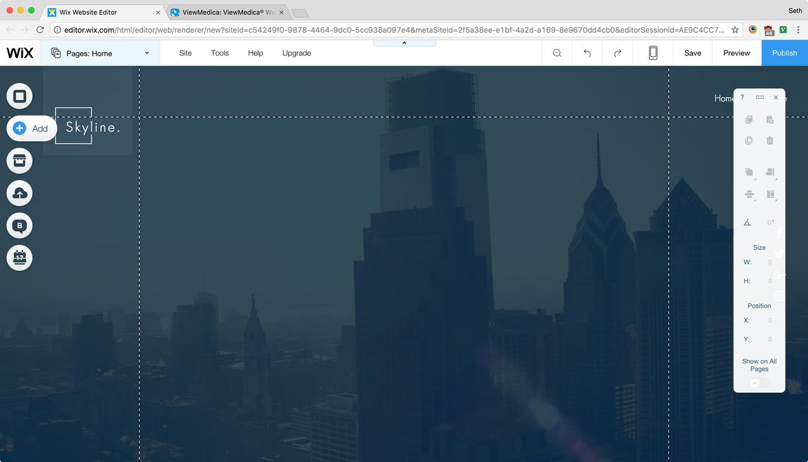This screenshot has height=462, width=808.
Task: Open the Wix Bookings calendar icon
Action: [19, 258]
